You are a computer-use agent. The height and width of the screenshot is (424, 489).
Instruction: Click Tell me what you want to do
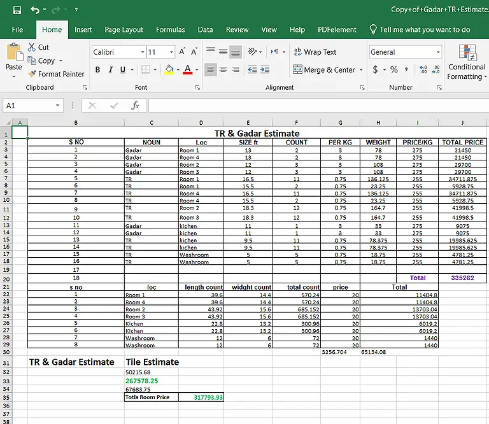click(420, 30)
